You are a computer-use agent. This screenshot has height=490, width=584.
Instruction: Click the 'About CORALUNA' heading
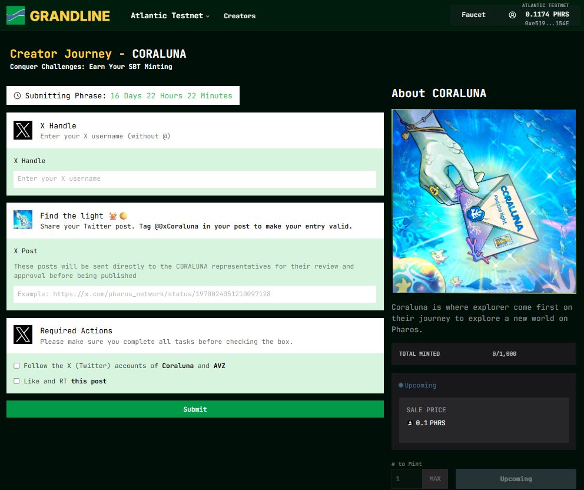pyautogui.click(x=439, y=93)
